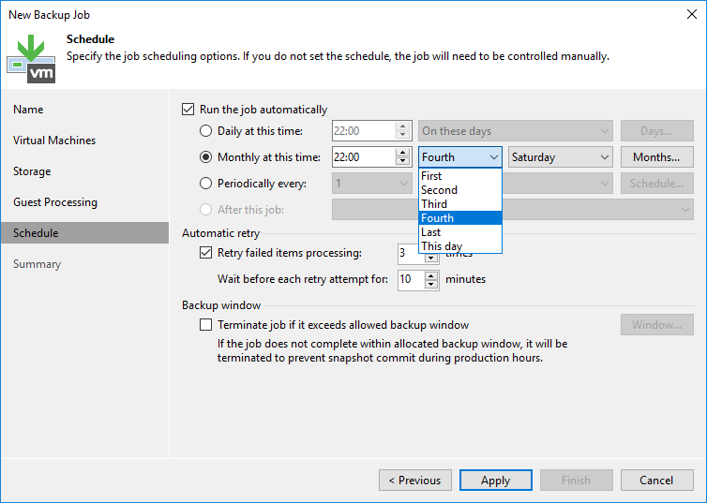The width and height of the screenshot is (707, 503).
Task: Select Daily at this time option
Action: [x=206, y=131]
